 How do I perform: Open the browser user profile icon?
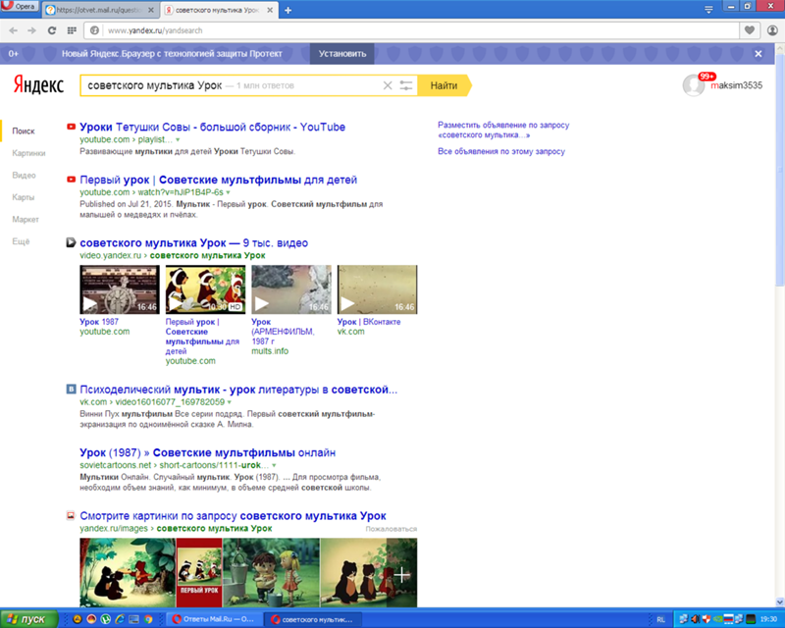point(772,30)
